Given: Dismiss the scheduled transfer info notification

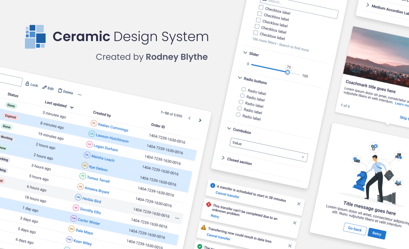Looking at the screenshot, I should tap(299, 204).
